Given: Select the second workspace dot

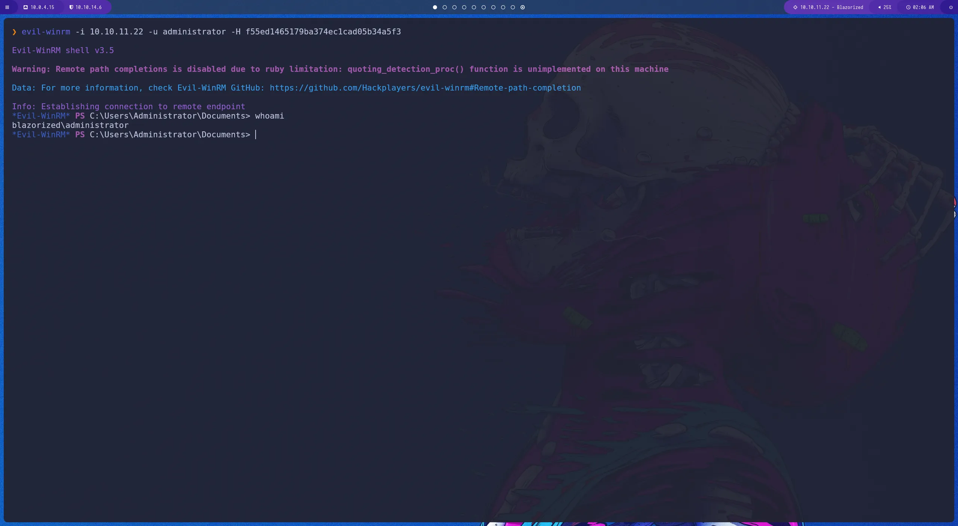Looking at the screenshot, I should [444, 7].
